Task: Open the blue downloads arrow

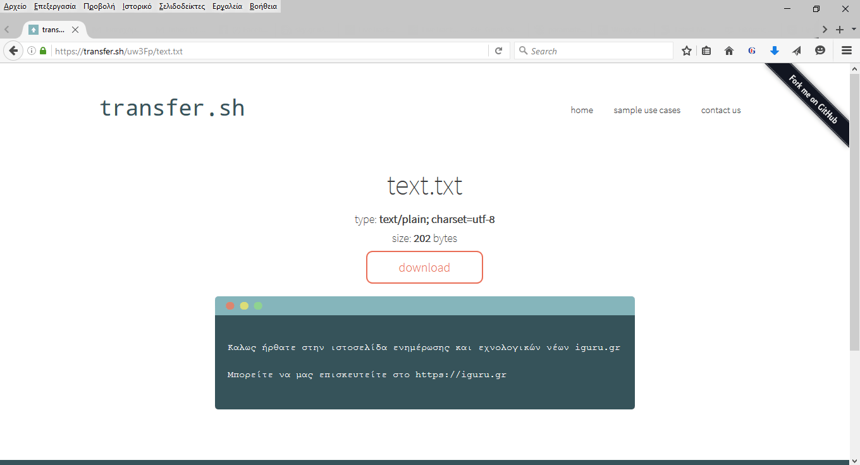Action: point(775,51)
